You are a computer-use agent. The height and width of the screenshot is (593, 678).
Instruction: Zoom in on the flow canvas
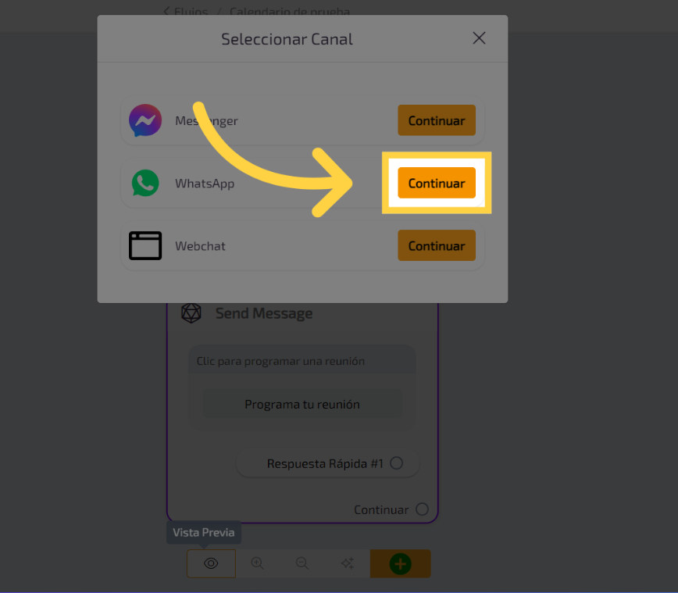click(x=257, y=563)
